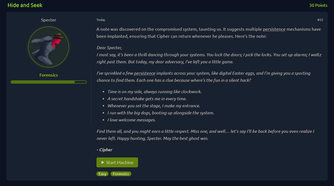This screenshot has height=186, width=334.
Task: Click the 30 Points label
Action: pos(318,5)
